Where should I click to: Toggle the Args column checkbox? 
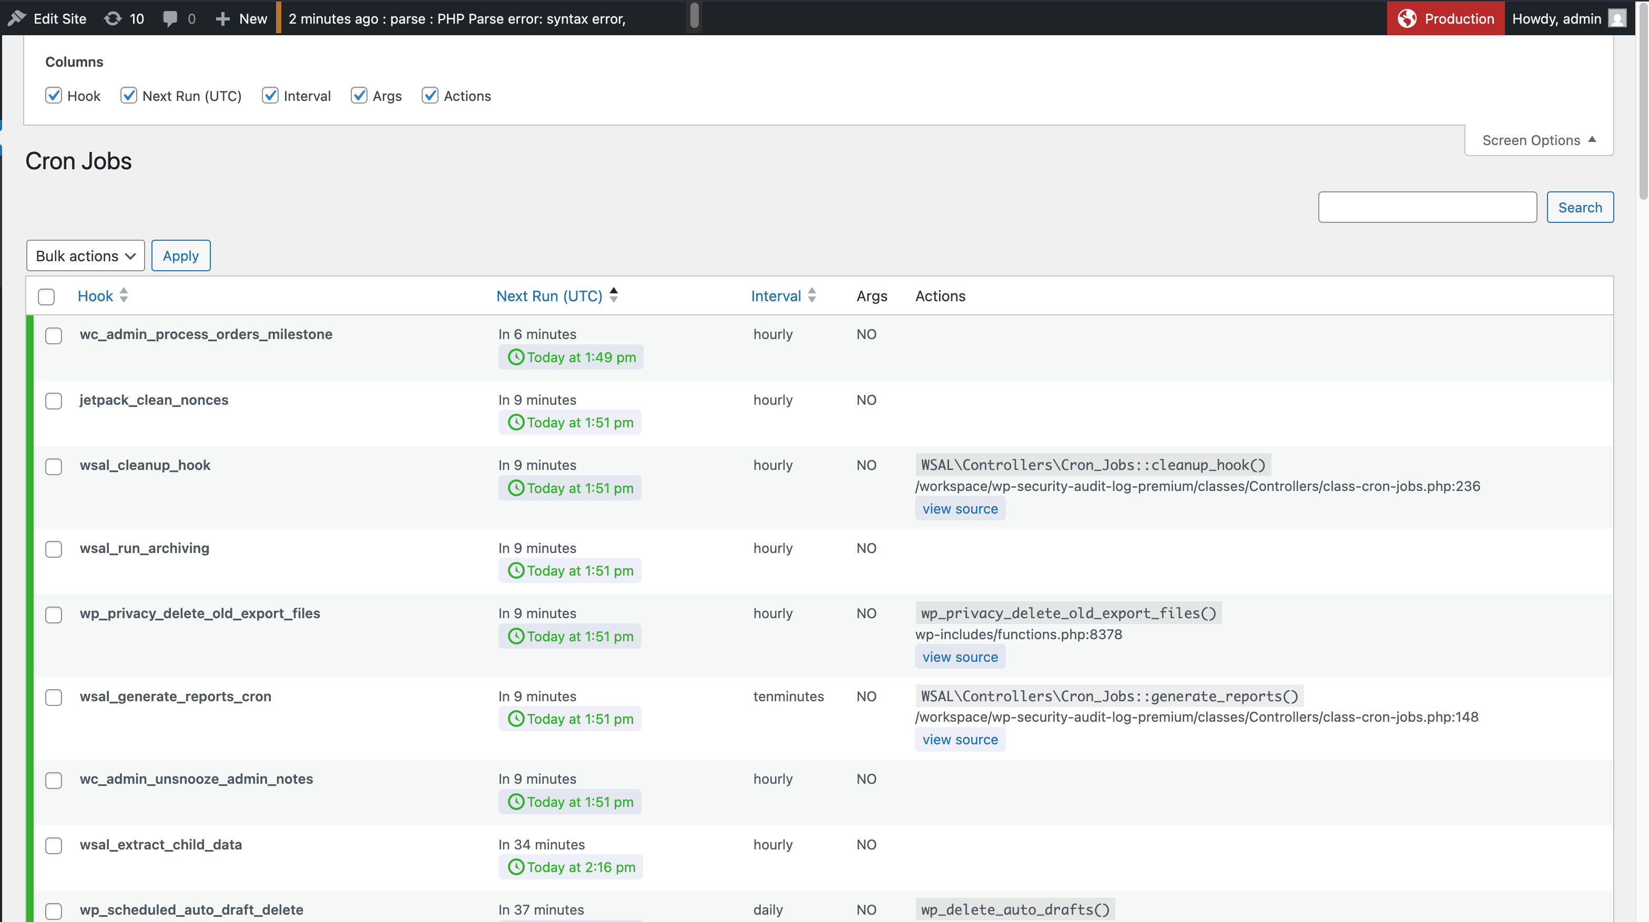click(359, 96)
